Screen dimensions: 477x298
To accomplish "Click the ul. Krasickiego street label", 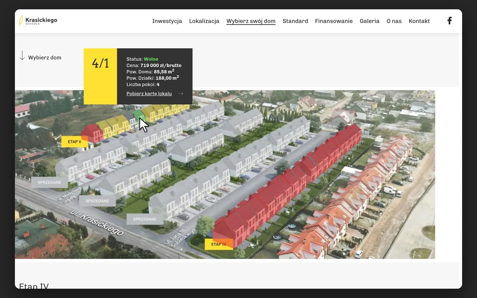I will (96, 223).
